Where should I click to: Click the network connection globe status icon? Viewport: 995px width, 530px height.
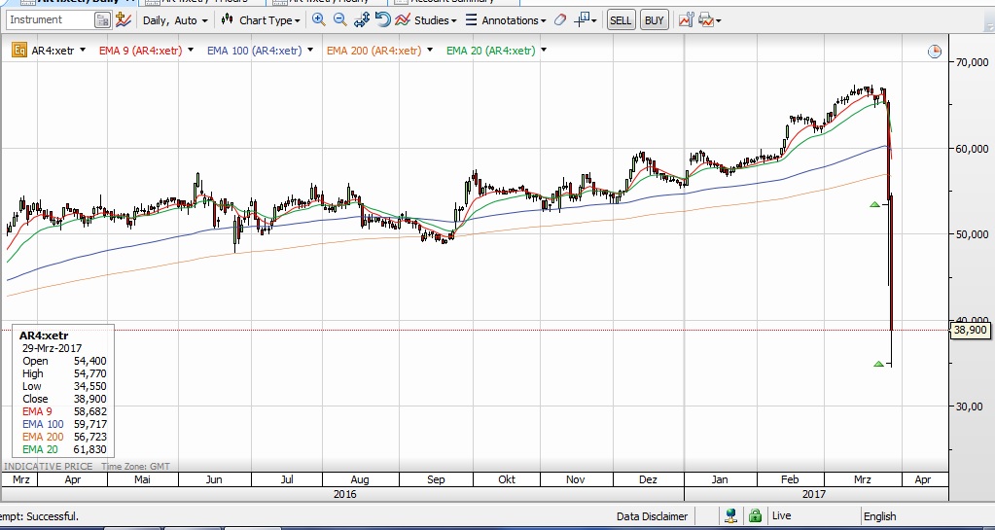(731, 515)
